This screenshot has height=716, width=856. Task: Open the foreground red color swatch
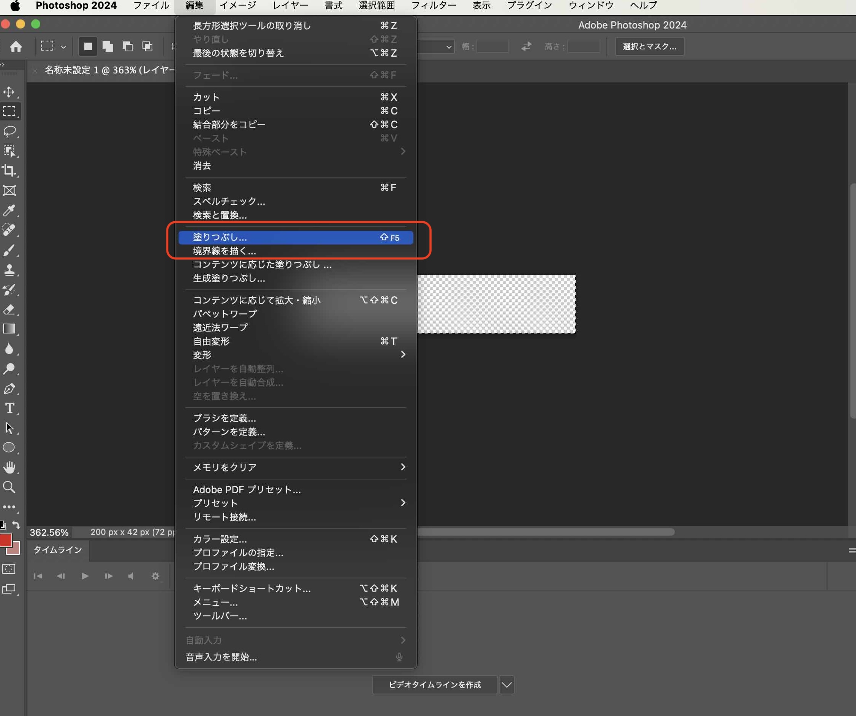[5, 540]
